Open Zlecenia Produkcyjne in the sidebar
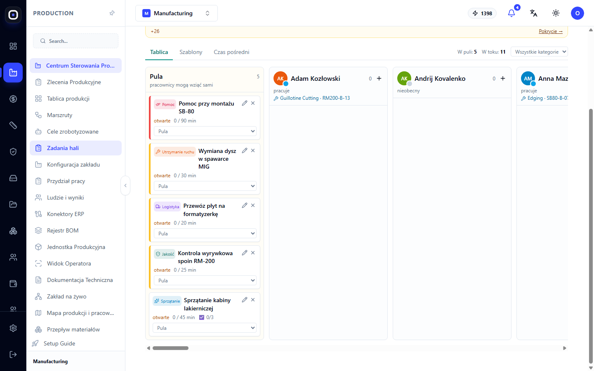Viewport: 594px width, 371px height. point(75,82)
